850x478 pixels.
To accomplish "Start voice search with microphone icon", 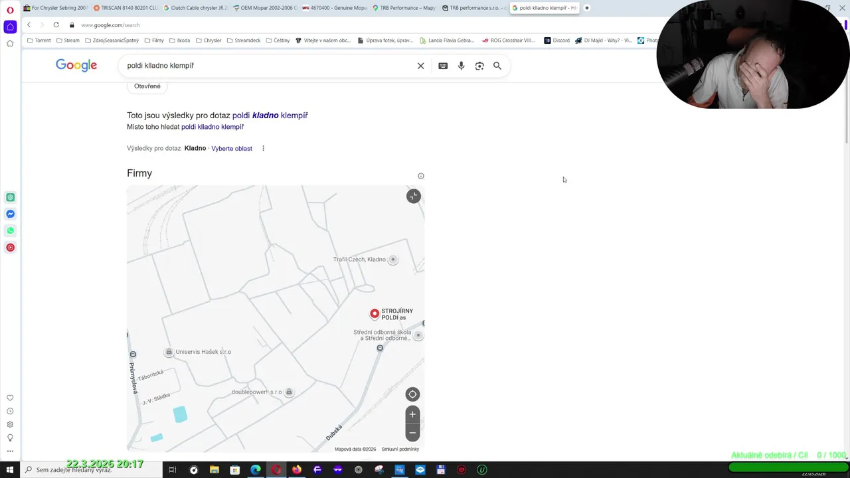I will pos(461,66).
